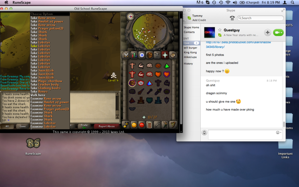This screenshot has width=299, height=187.
Task: Open the Stats tab bar-chart icon
Action: 134,55
